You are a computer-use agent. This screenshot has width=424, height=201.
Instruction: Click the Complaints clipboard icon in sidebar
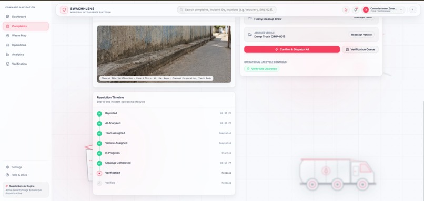point(7,26)
